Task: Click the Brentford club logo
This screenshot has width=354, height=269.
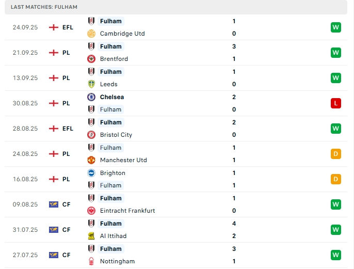Action: 91,59
